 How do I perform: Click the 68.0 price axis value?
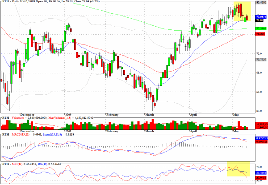(259, 73)
